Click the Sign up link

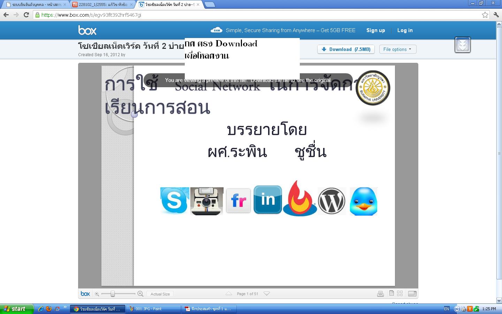[x=375, y=30]
